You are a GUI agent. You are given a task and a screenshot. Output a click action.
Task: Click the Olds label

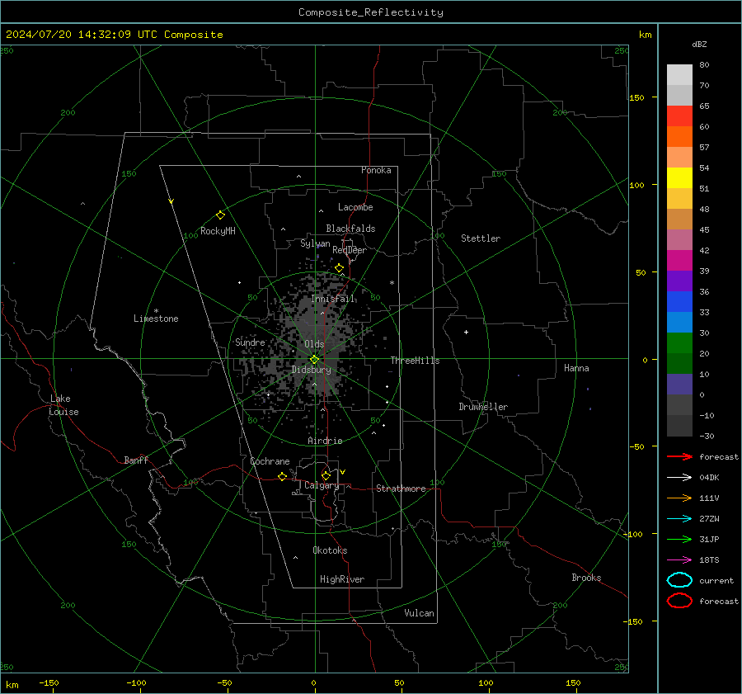pyautogui.click(x=314, y=344)
